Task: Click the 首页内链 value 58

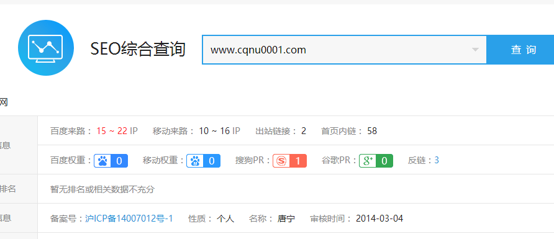Action: coord(372,132)
